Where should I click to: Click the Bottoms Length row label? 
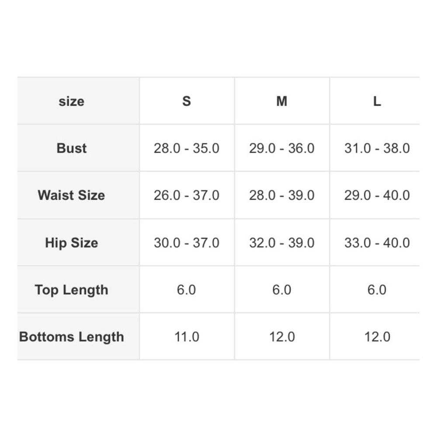click(72, 337)
